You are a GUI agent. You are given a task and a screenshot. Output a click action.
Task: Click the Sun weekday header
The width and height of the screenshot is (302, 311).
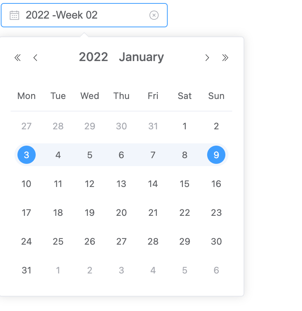pyautogui.click(x=216, y=96)
